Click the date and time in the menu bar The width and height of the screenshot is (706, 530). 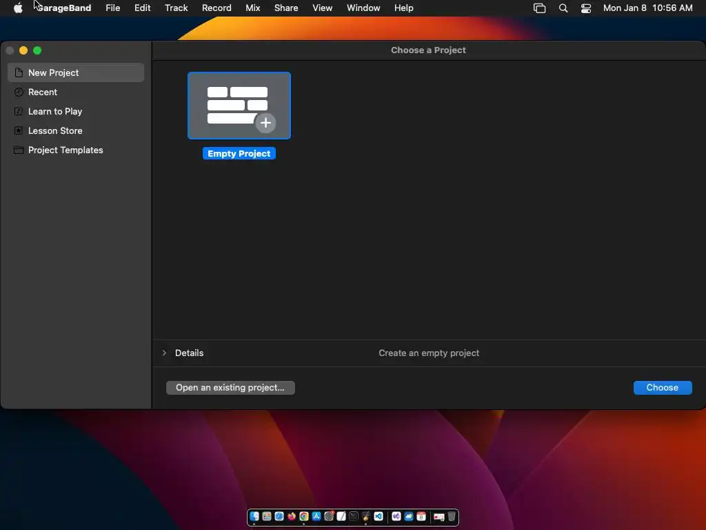[647, 8]
